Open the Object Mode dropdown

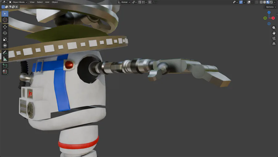(x=18, y=2)
